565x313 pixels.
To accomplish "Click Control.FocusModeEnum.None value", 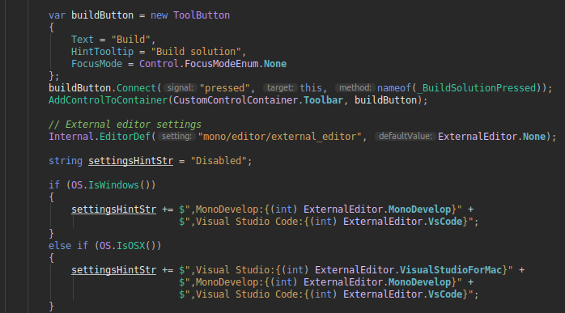I will [213, 64].
